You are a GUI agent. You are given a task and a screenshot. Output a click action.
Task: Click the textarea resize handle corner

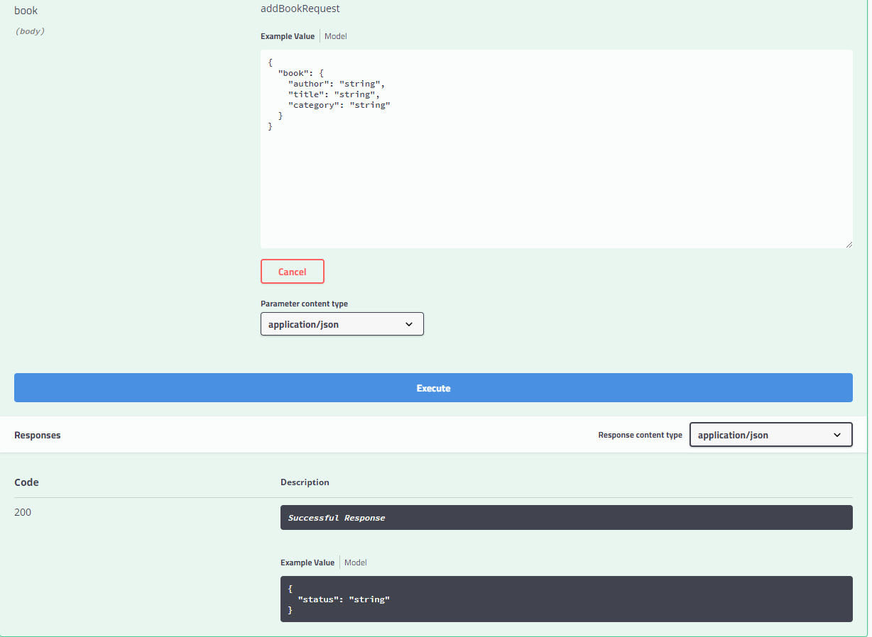(849, 244)
